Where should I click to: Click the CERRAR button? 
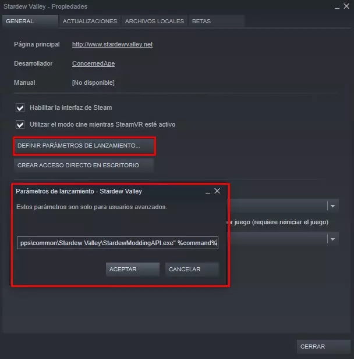[x=324, y=347]
